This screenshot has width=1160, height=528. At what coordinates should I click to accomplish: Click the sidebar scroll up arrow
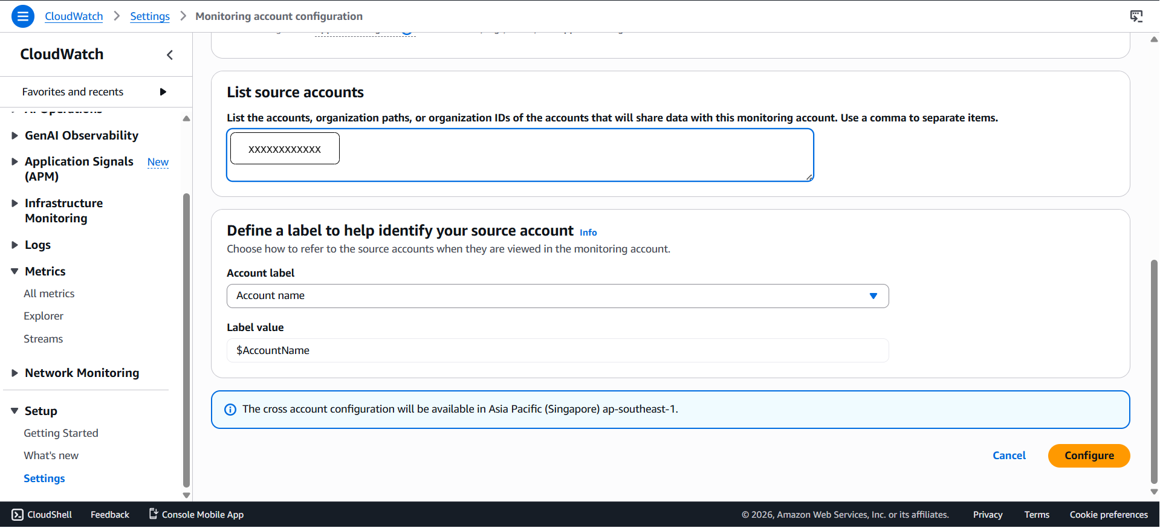186,118
